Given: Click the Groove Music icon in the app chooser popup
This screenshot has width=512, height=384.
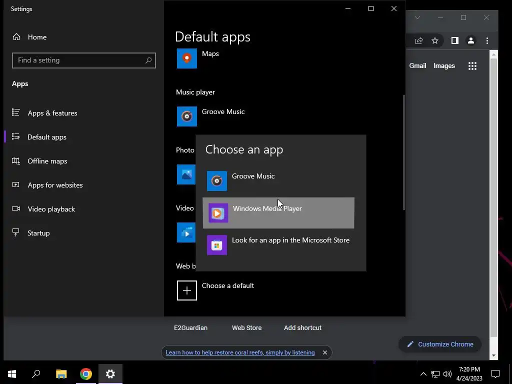Looking at the screenshot, I should pos(217,181).
